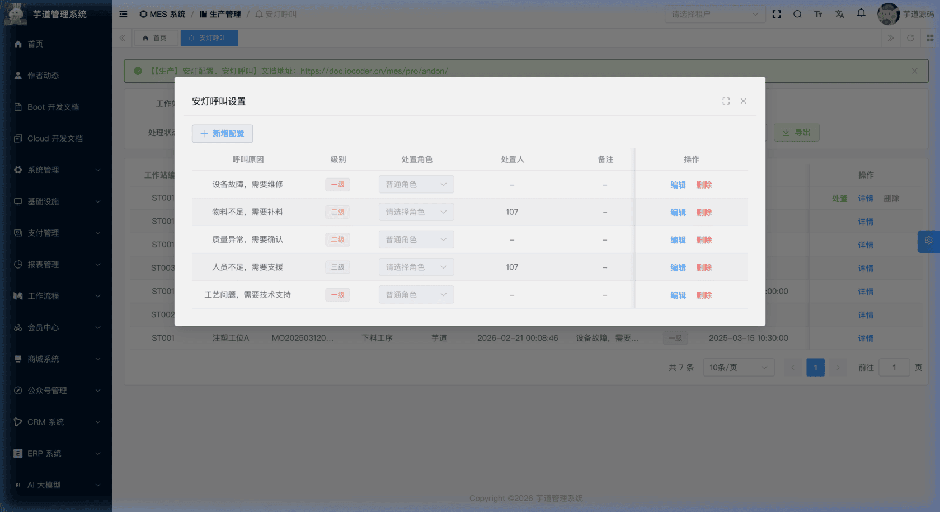Edit the 质量异常，需要确认 row
Screen dimensions: 940x512
pyautogui.click(x=678, y=240)
